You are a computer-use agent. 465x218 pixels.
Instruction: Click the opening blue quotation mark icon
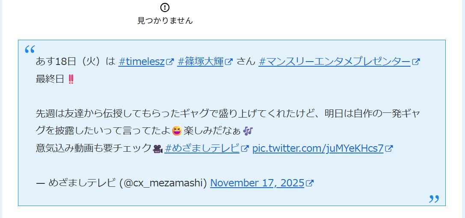click(x=30, y=49)
